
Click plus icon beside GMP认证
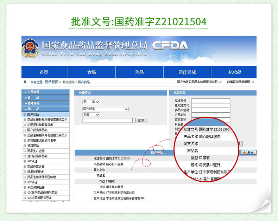point(25,161)
